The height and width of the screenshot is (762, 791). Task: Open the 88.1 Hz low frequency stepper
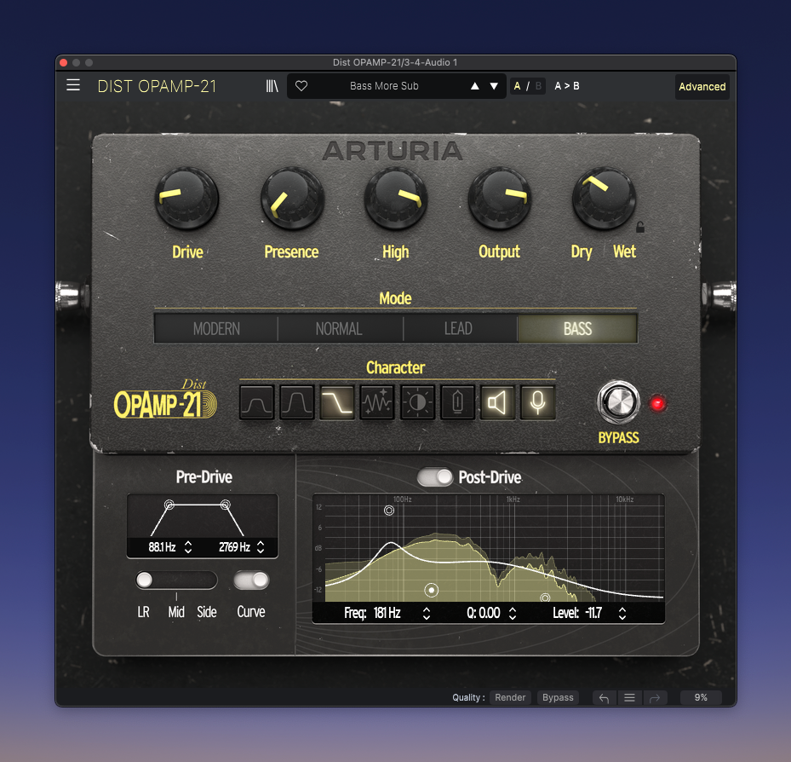tap(188, 547)
